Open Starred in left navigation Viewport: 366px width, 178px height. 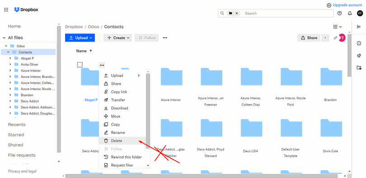(16, 135)
